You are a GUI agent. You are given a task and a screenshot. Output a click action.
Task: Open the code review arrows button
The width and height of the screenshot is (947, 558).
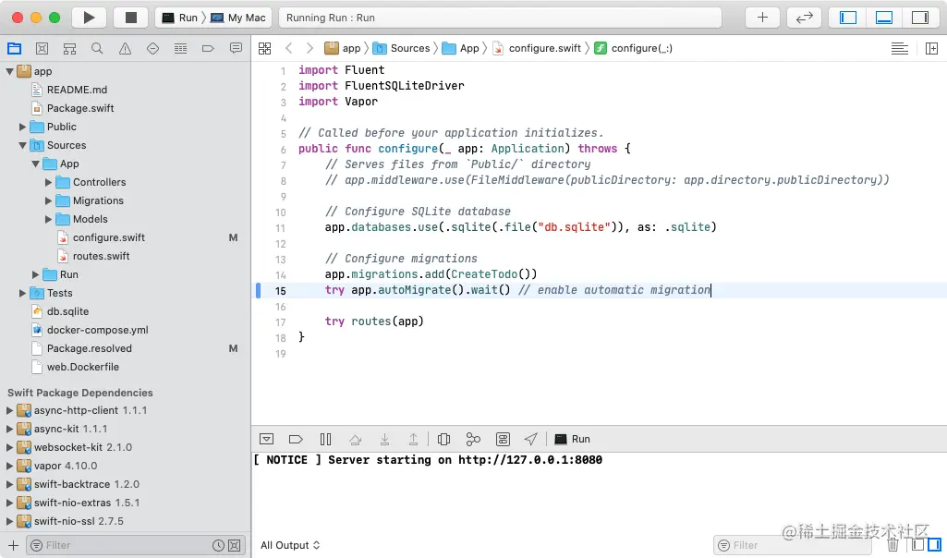point(804,18)
